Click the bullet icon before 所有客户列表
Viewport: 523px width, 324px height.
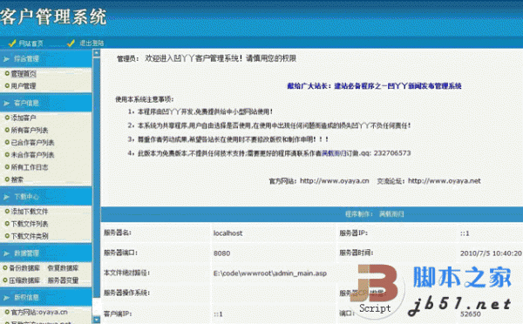pyautogui.click(x=7, y=130)
